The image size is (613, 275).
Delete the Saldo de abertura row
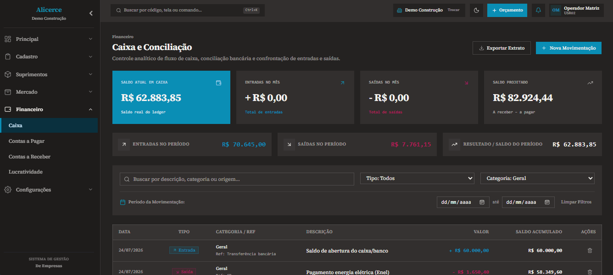pos(590,251)
